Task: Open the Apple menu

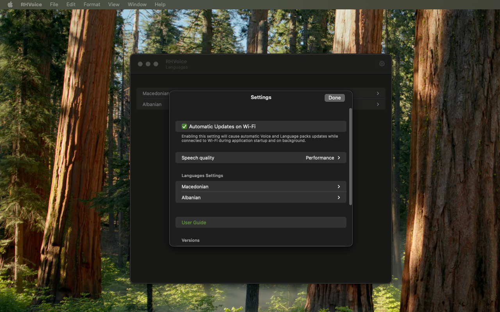Action: (10, 4)
